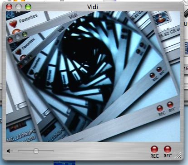Click the yellow icon peeking above title bar
188x165 pixels.
pyautogui.click(x=19, y=0)
